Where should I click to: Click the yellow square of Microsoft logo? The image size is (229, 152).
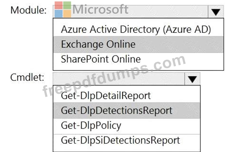(x=67, y=13)
